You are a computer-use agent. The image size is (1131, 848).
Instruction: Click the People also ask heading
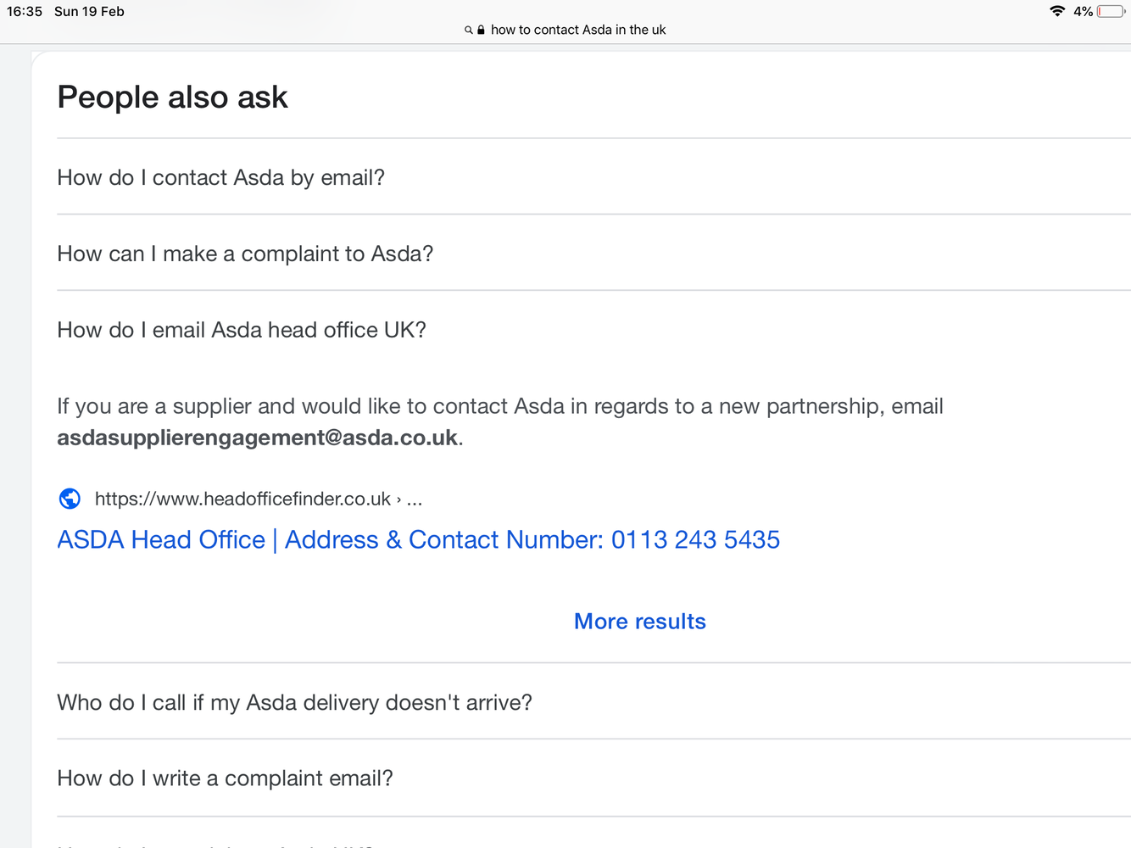173,97
